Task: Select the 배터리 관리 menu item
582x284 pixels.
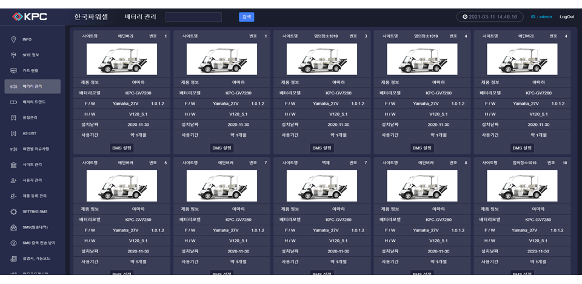Action: point(32,87)
